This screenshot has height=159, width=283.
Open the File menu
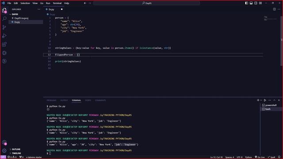9,3
